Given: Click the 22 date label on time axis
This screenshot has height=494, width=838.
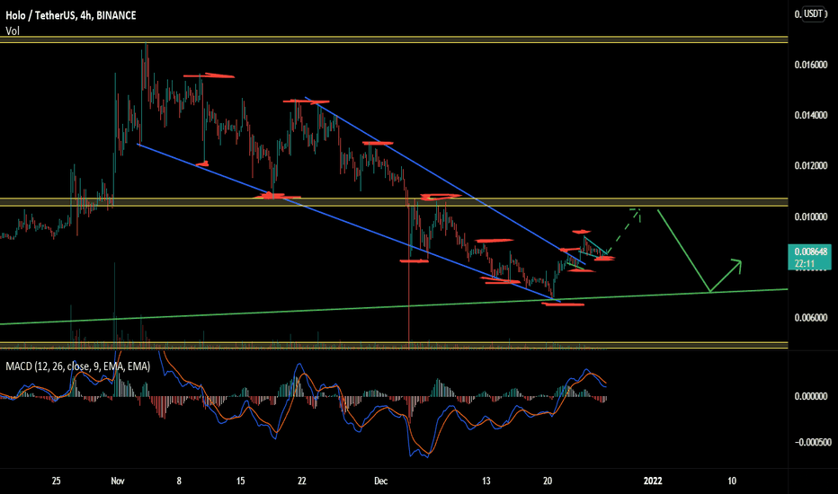Looking at the screenshot, I should click(x=302, y=481).
